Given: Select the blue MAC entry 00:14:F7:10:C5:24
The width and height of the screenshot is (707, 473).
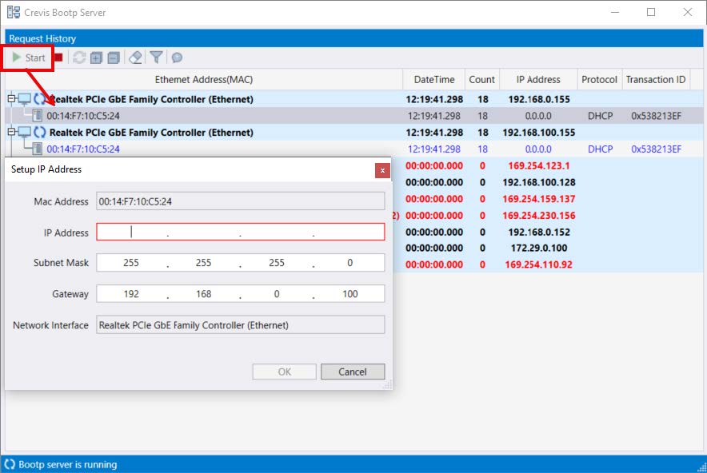Looking at the screenshot, I should (83, 149).
